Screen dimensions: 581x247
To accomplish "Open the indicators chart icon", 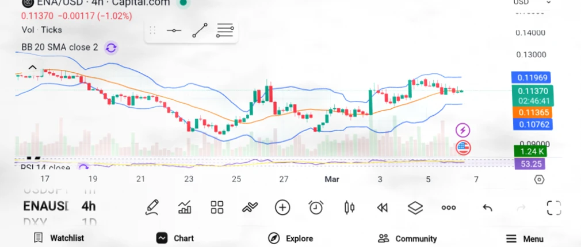I will tap(185, 207).
